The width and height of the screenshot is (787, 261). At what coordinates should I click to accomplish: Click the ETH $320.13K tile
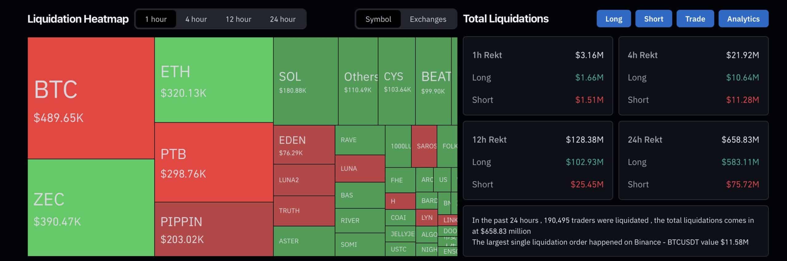coord(214,80)
